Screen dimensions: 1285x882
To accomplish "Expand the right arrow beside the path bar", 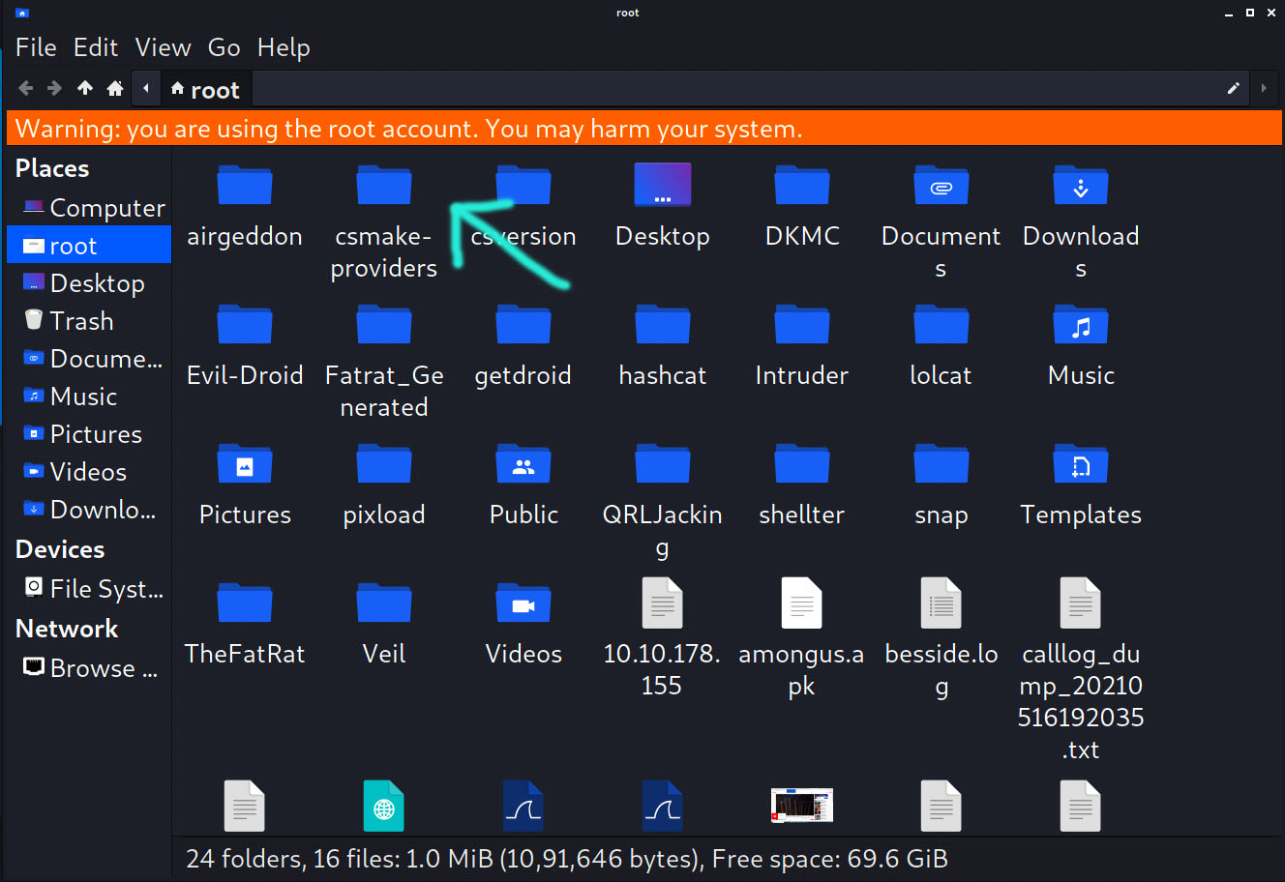I will pyautogui.click(x=1266, y=88).
